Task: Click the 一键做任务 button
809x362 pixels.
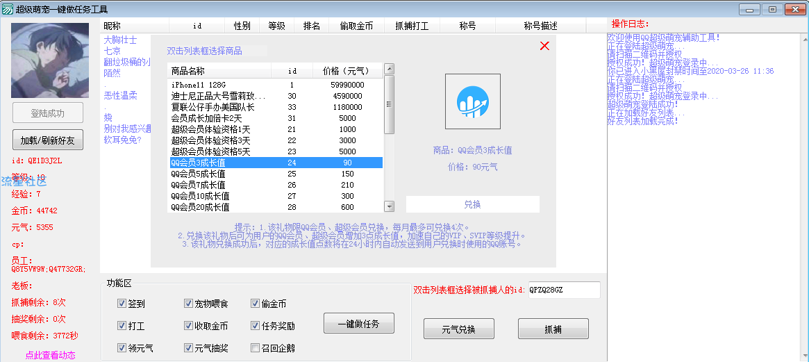Action: (358, 324)
